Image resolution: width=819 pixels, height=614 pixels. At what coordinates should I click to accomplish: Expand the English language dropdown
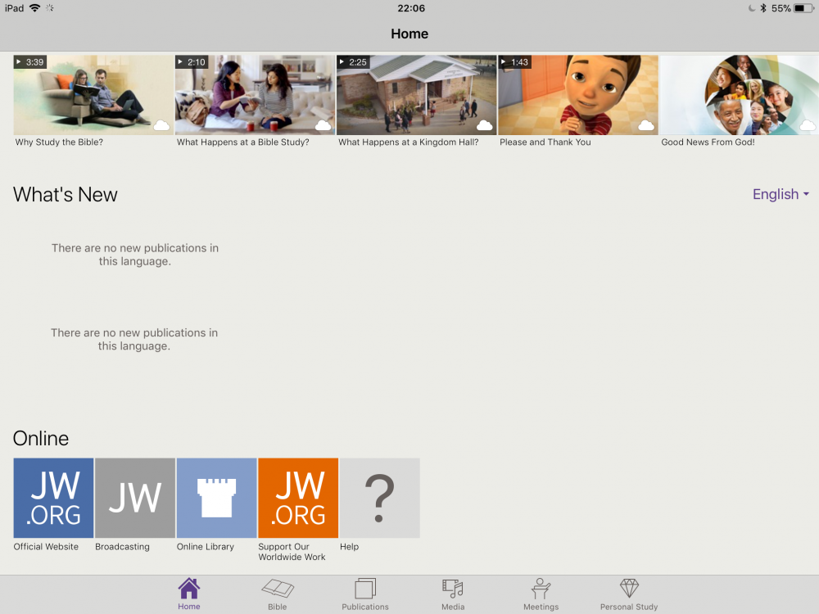781,194
